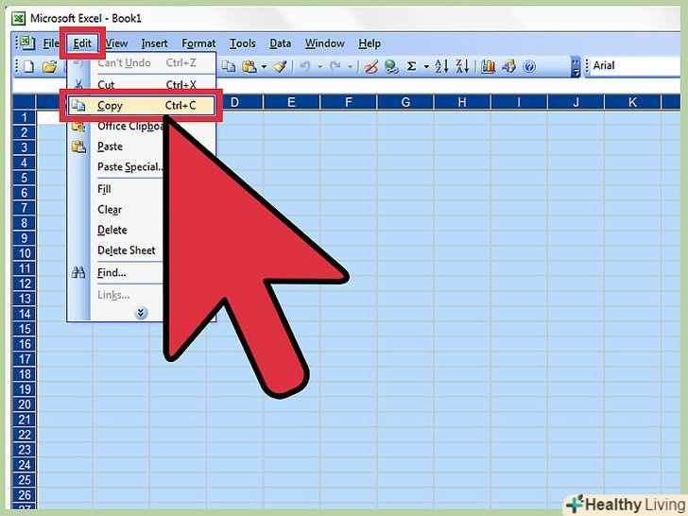Open the Fill submenu entry
The height and width of the screenshot is (516, 688).
click(x=116, y=189)
